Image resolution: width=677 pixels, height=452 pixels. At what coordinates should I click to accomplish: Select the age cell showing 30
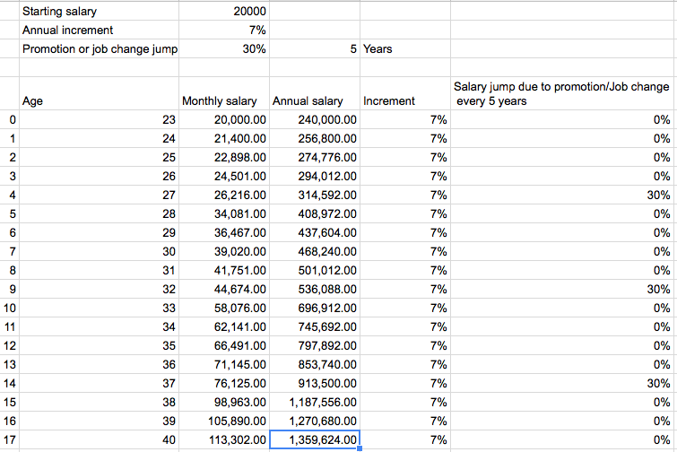tap(99, 251)
